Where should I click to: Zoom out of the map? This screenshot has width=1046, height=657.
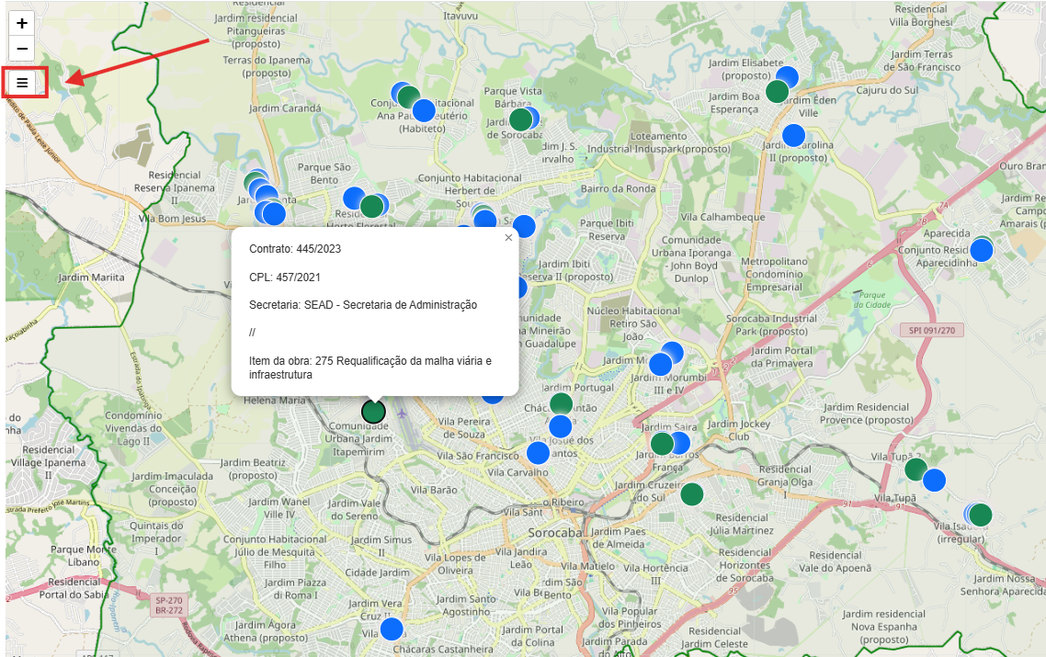coord(22,49)
